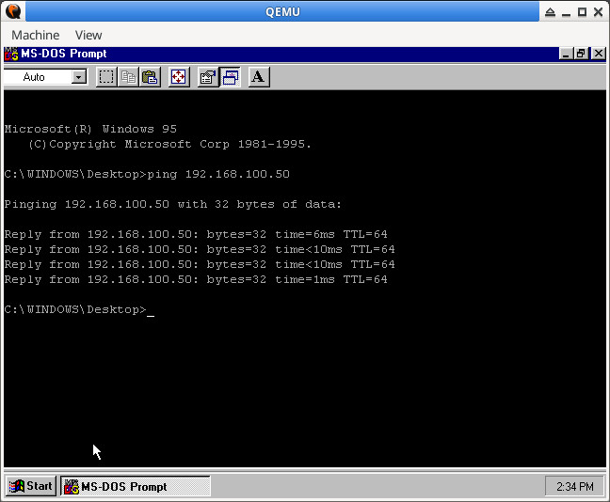Close the MS-DOS Prompt window
610x502 pixels.
[x=599, y=54]
